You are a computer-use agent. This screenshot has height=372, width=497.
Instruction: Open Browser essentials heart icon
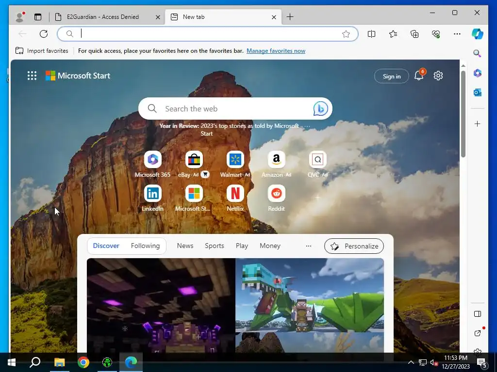pos(436,34)
